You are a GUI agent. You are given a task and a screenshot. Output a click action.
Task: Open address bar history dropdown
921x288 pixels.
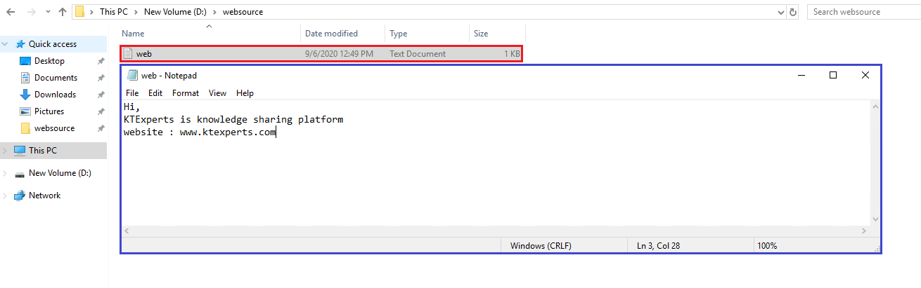781,12
